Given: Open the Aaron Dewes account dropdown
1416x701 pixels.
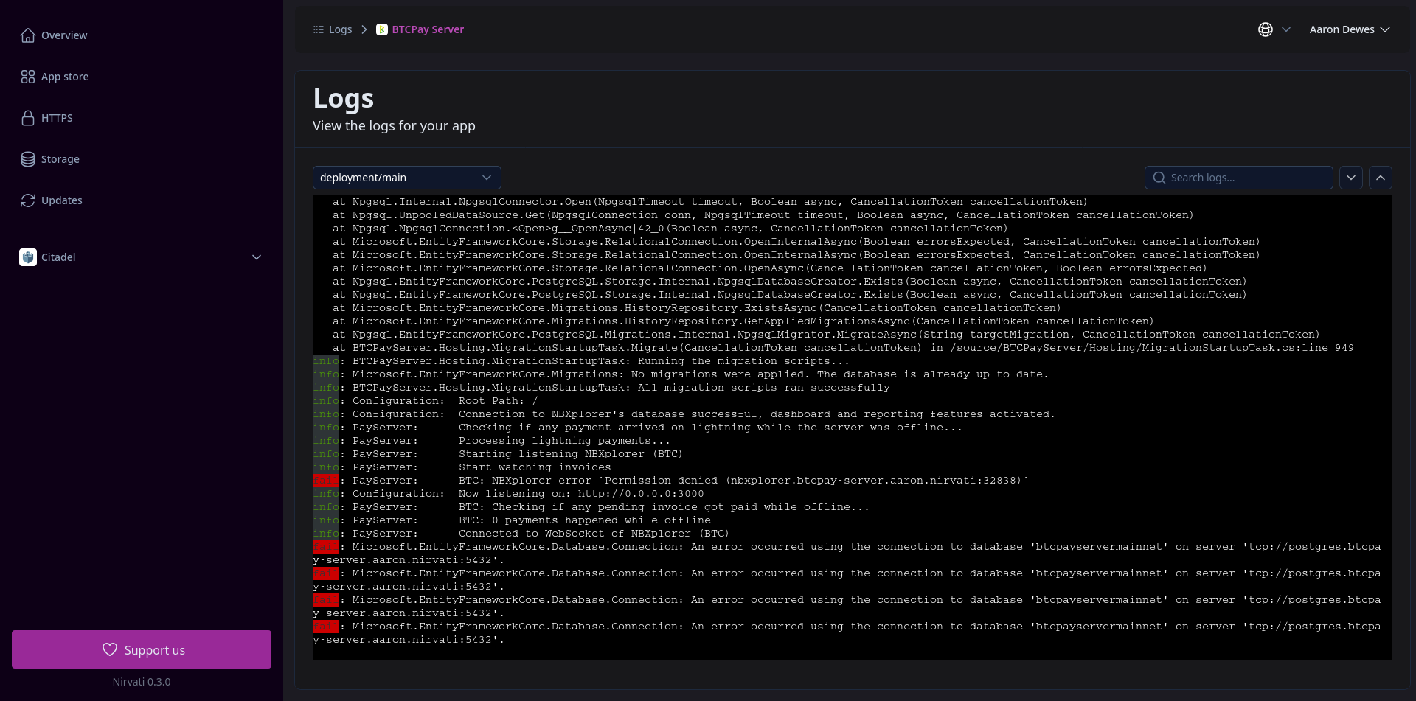Looking at the screenshot, I should (1350, 29).
